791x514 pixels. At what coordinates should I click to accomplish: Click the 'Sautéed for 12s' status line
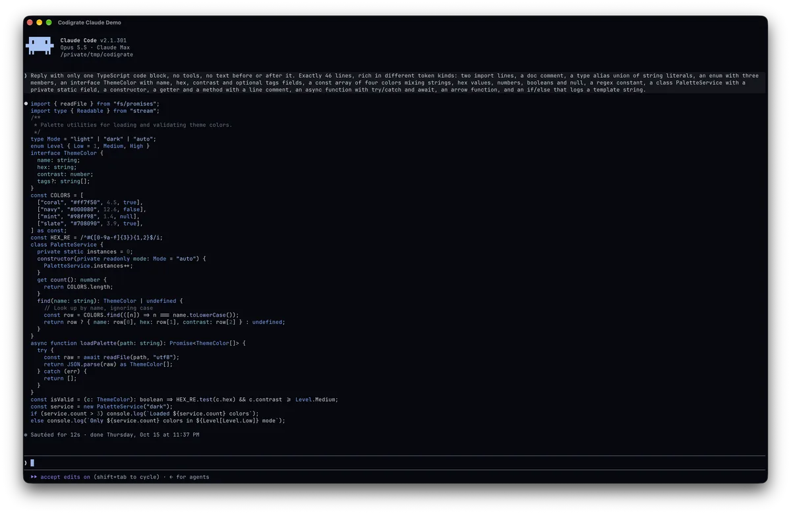click(111, 435)
